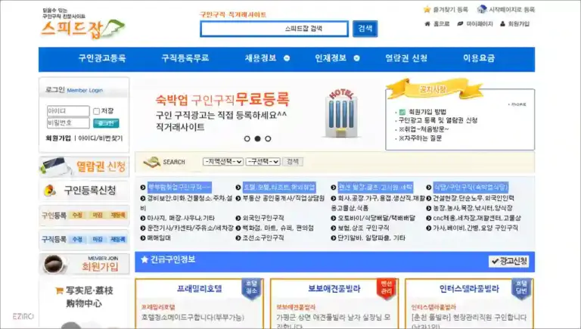
Task: Open the 프래밀리호텔 job card title
Action: 200,289
